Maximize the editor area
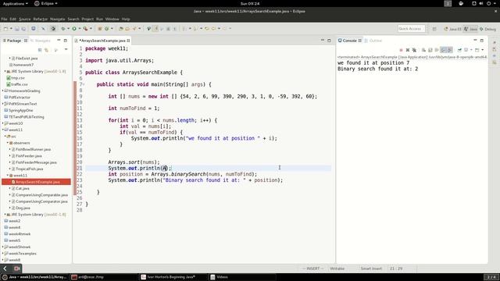The image size is (500, 281). 329,41
